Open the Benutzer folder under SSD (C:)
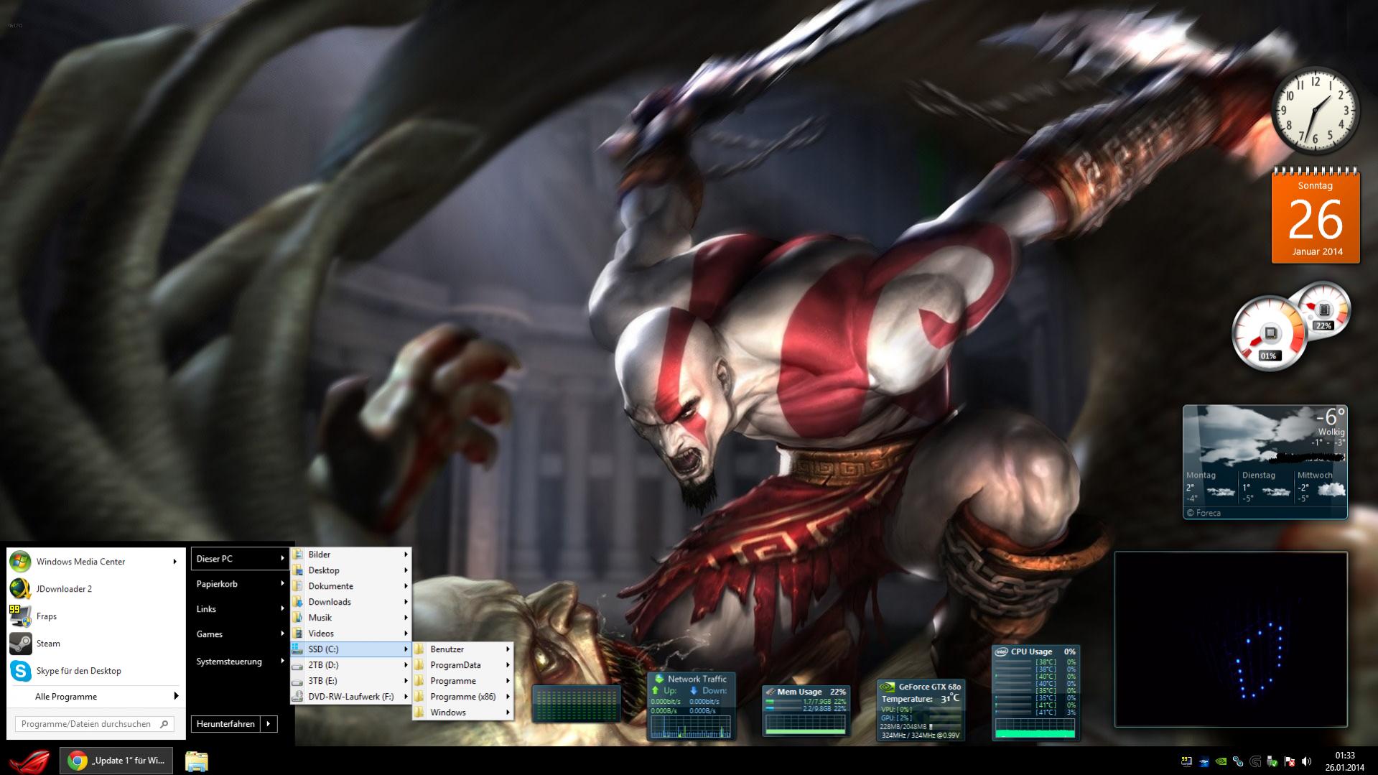Viewport: 1378px width, 775px height. click(x=462, y=649)
